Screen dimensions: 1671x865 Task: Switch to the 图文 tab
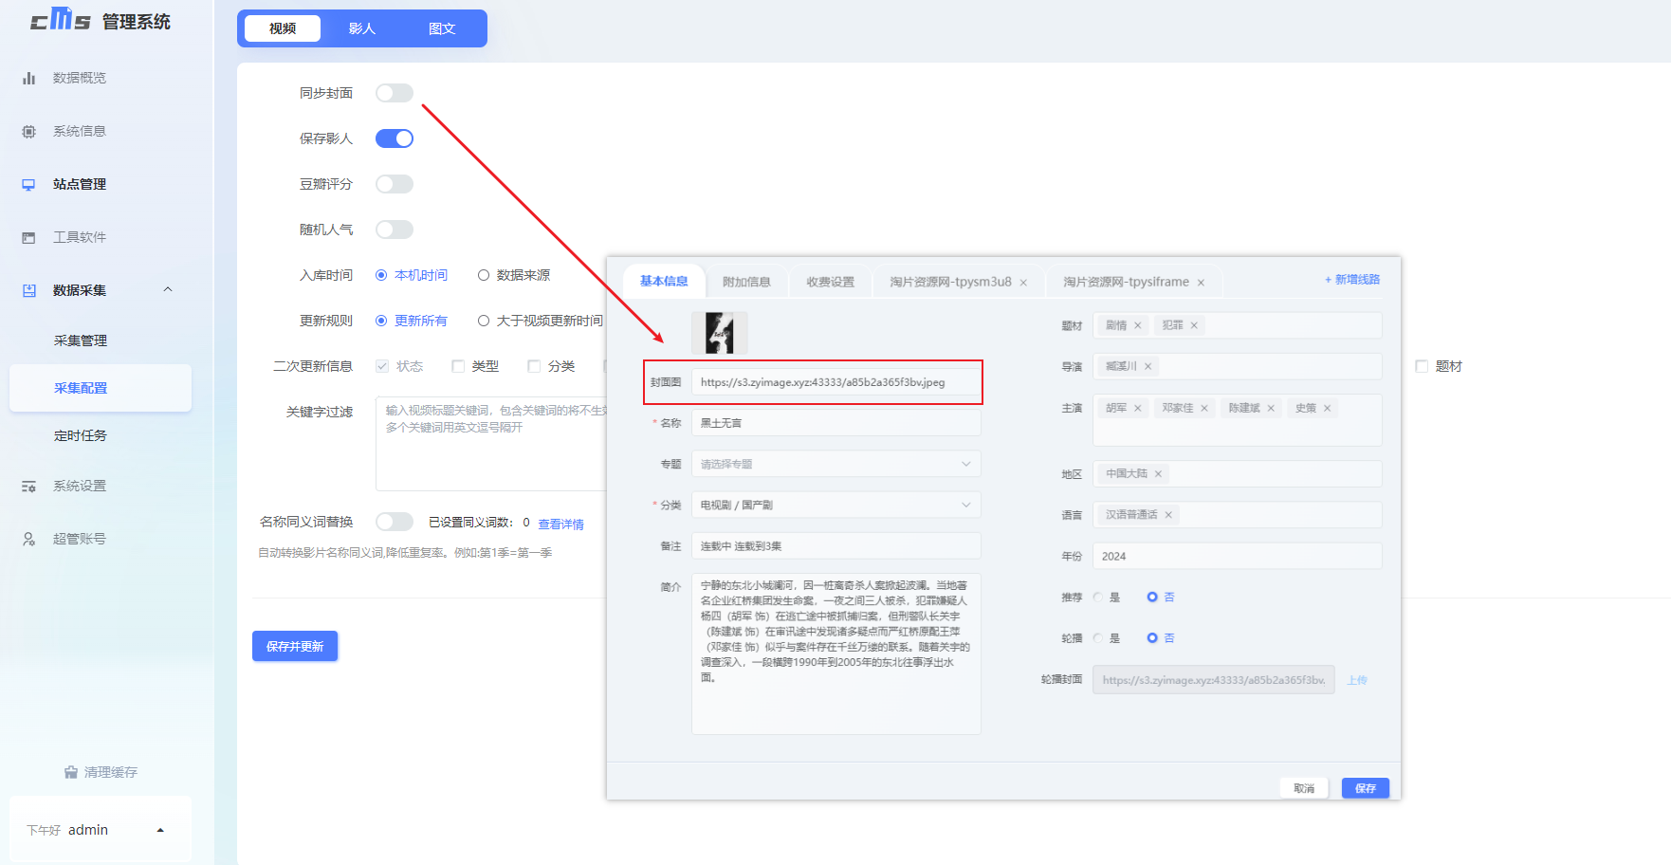442,28
